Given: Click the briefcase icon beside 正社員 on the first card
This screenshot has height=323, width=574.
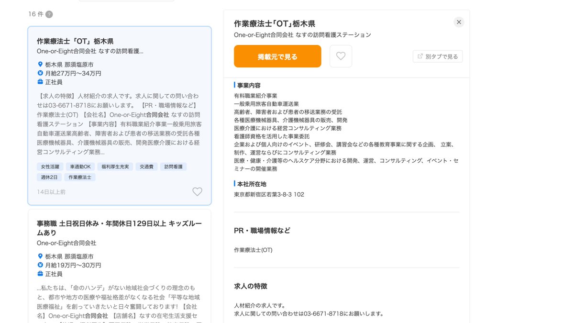Looking at the screenshot, I should pyautogui.click(x=40, y=82).
